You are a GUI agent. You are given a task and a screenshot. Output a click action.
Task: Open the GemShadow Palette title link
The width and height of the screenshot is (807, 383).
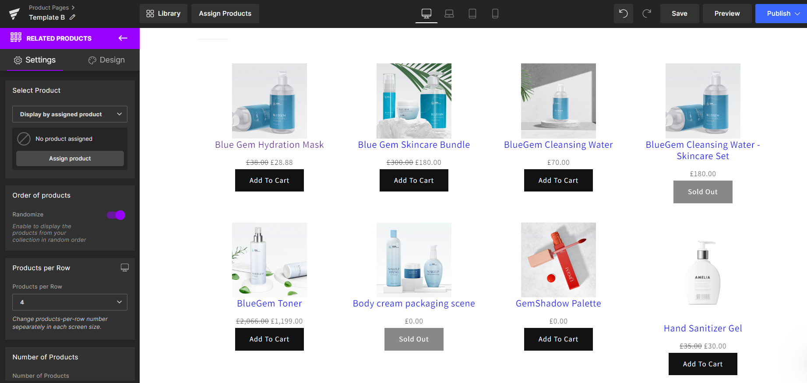point(558,303)
